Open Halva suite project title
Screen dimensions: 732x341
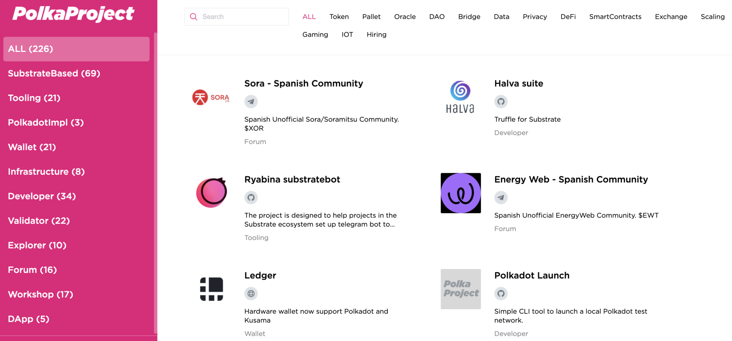click(518, 84)
